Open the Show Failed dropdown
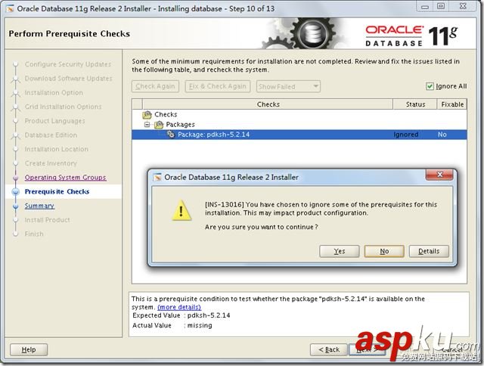484x366 pixels. [288, 86]
